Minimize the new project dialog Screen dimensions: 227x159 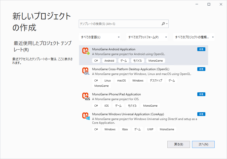pyautogui.click(x=197, y=4)
